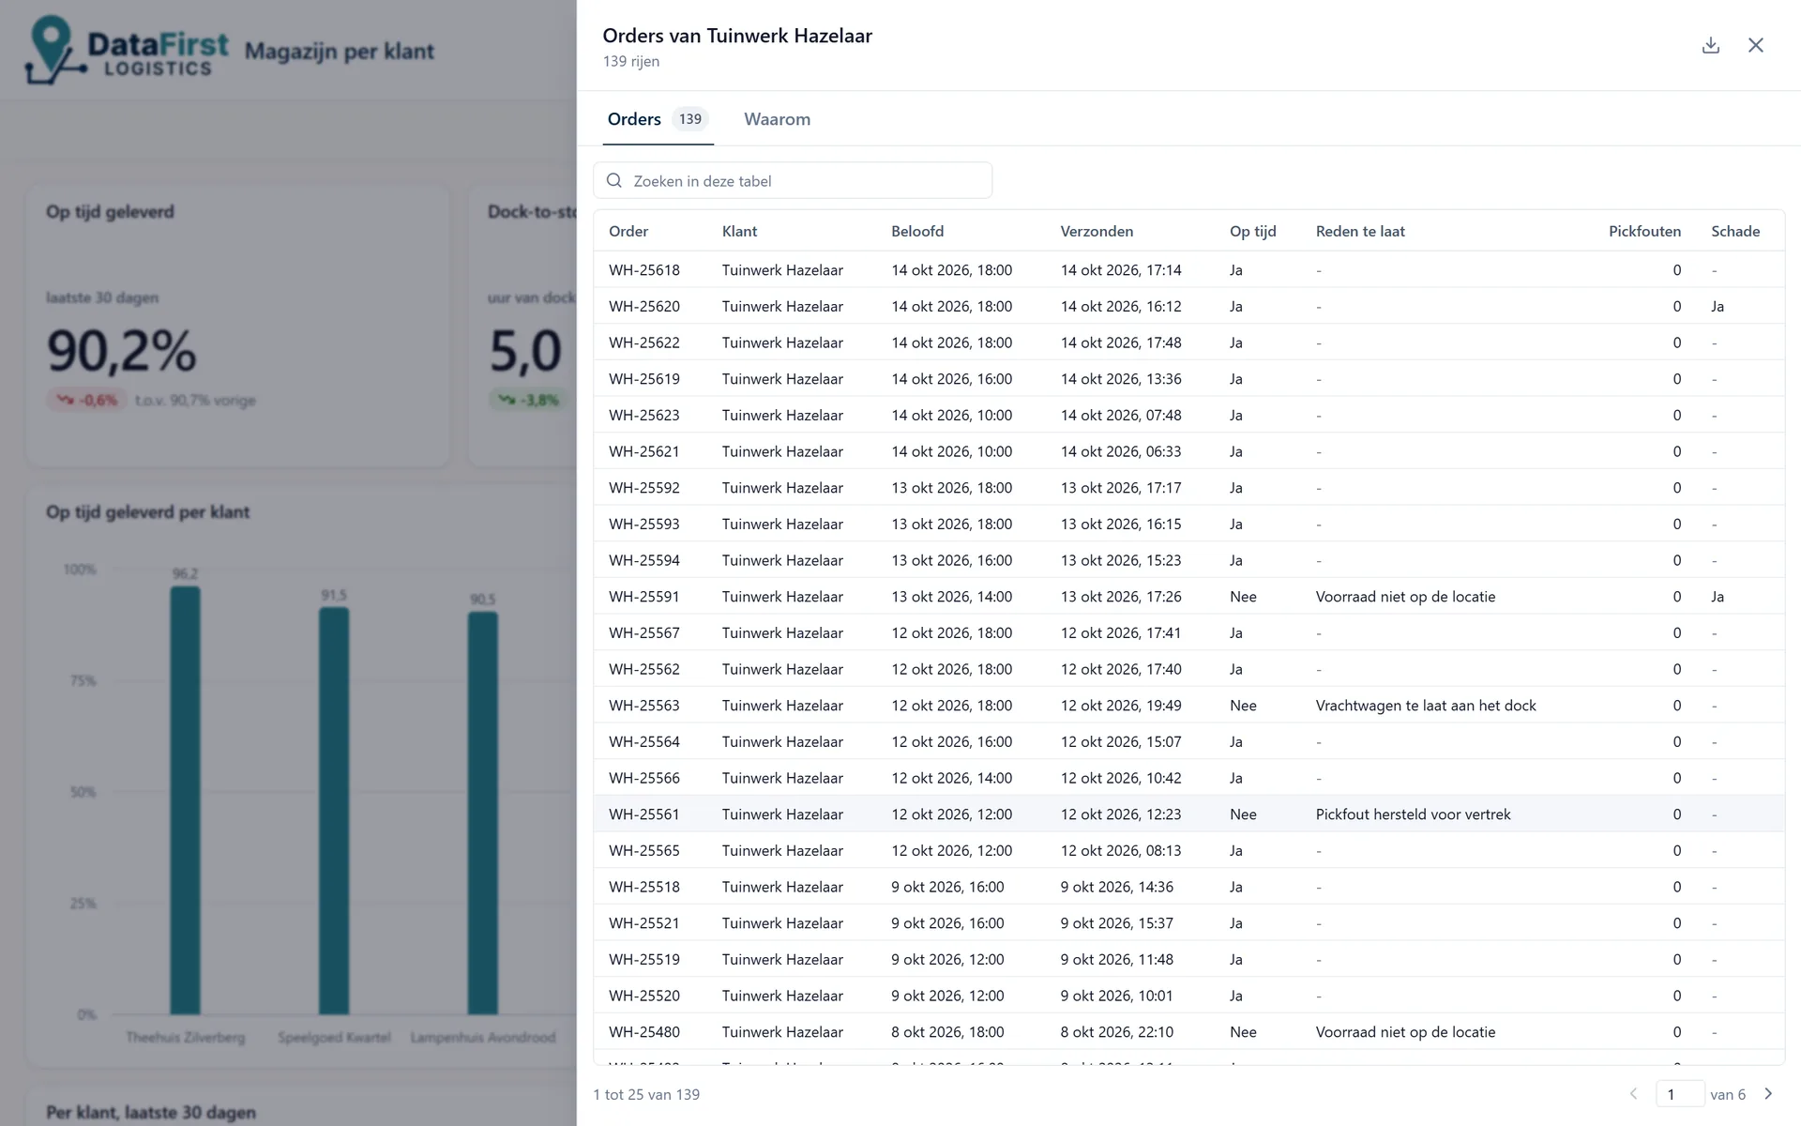Screen dimensions: 1801x1126
Task: Switch to the Waarom tab
Action: pyautogui.click(x=777, y=119)
